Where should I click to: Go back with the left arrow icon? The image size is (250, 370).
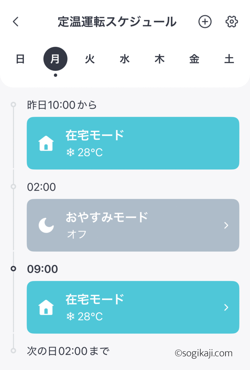[x=16, y=22]
